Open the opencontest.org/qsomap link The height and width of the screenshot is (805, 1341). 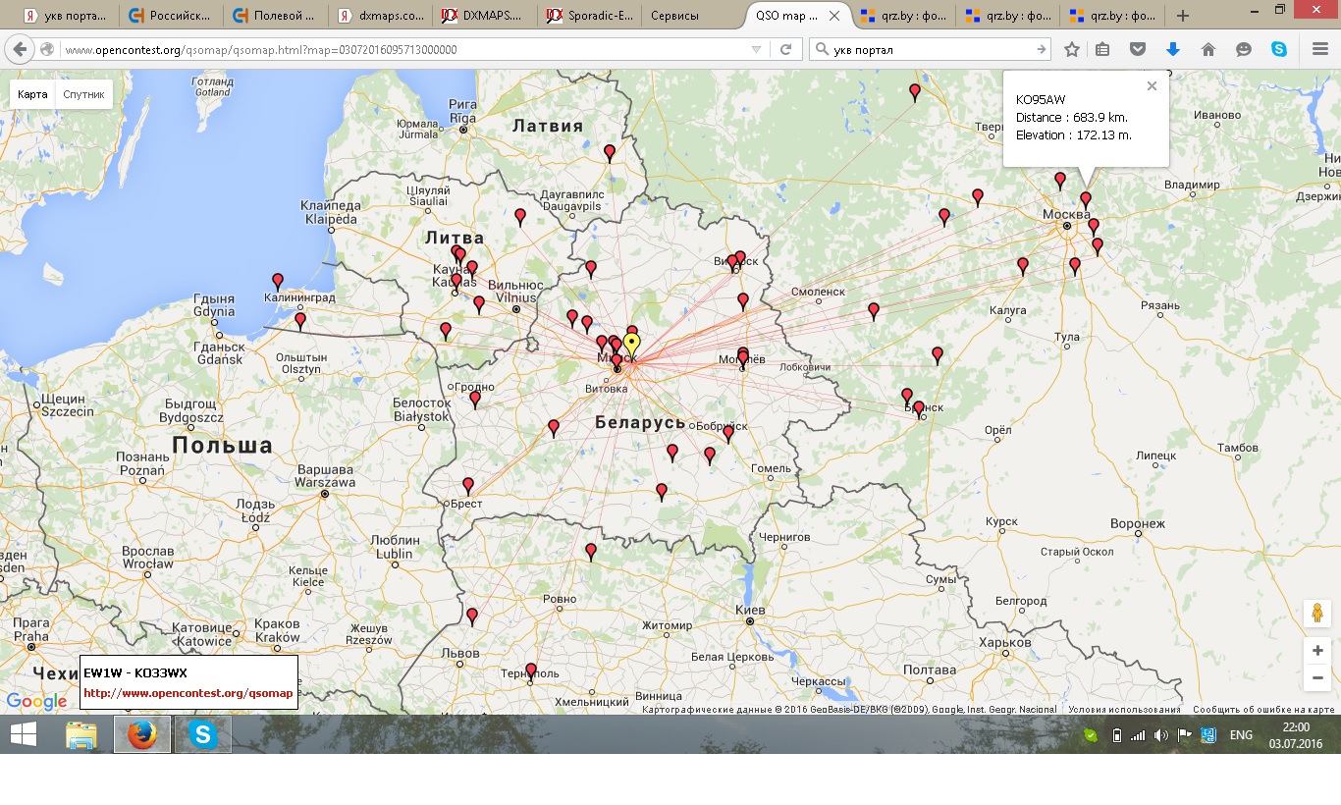click(188, 693)
